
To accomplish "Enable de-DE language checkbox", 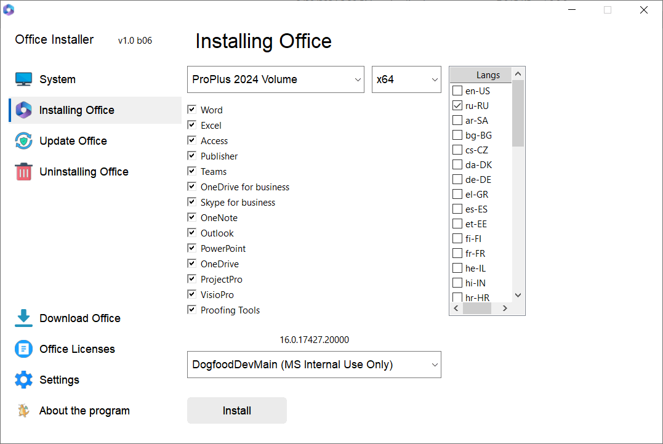I will coord(457,179).
